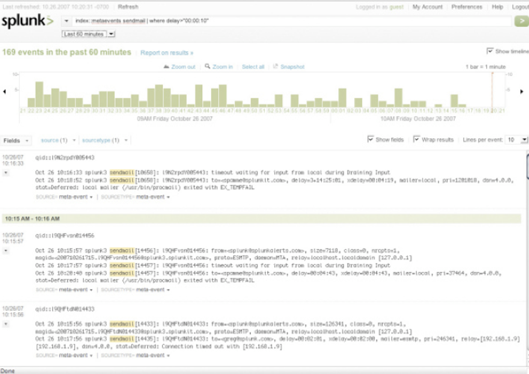Image resolution: width=529 pixels, height=374 pixels.
Task: Click the Snapshot icon above the timeline
Action: pyautogui.click(x=275, y=66)
